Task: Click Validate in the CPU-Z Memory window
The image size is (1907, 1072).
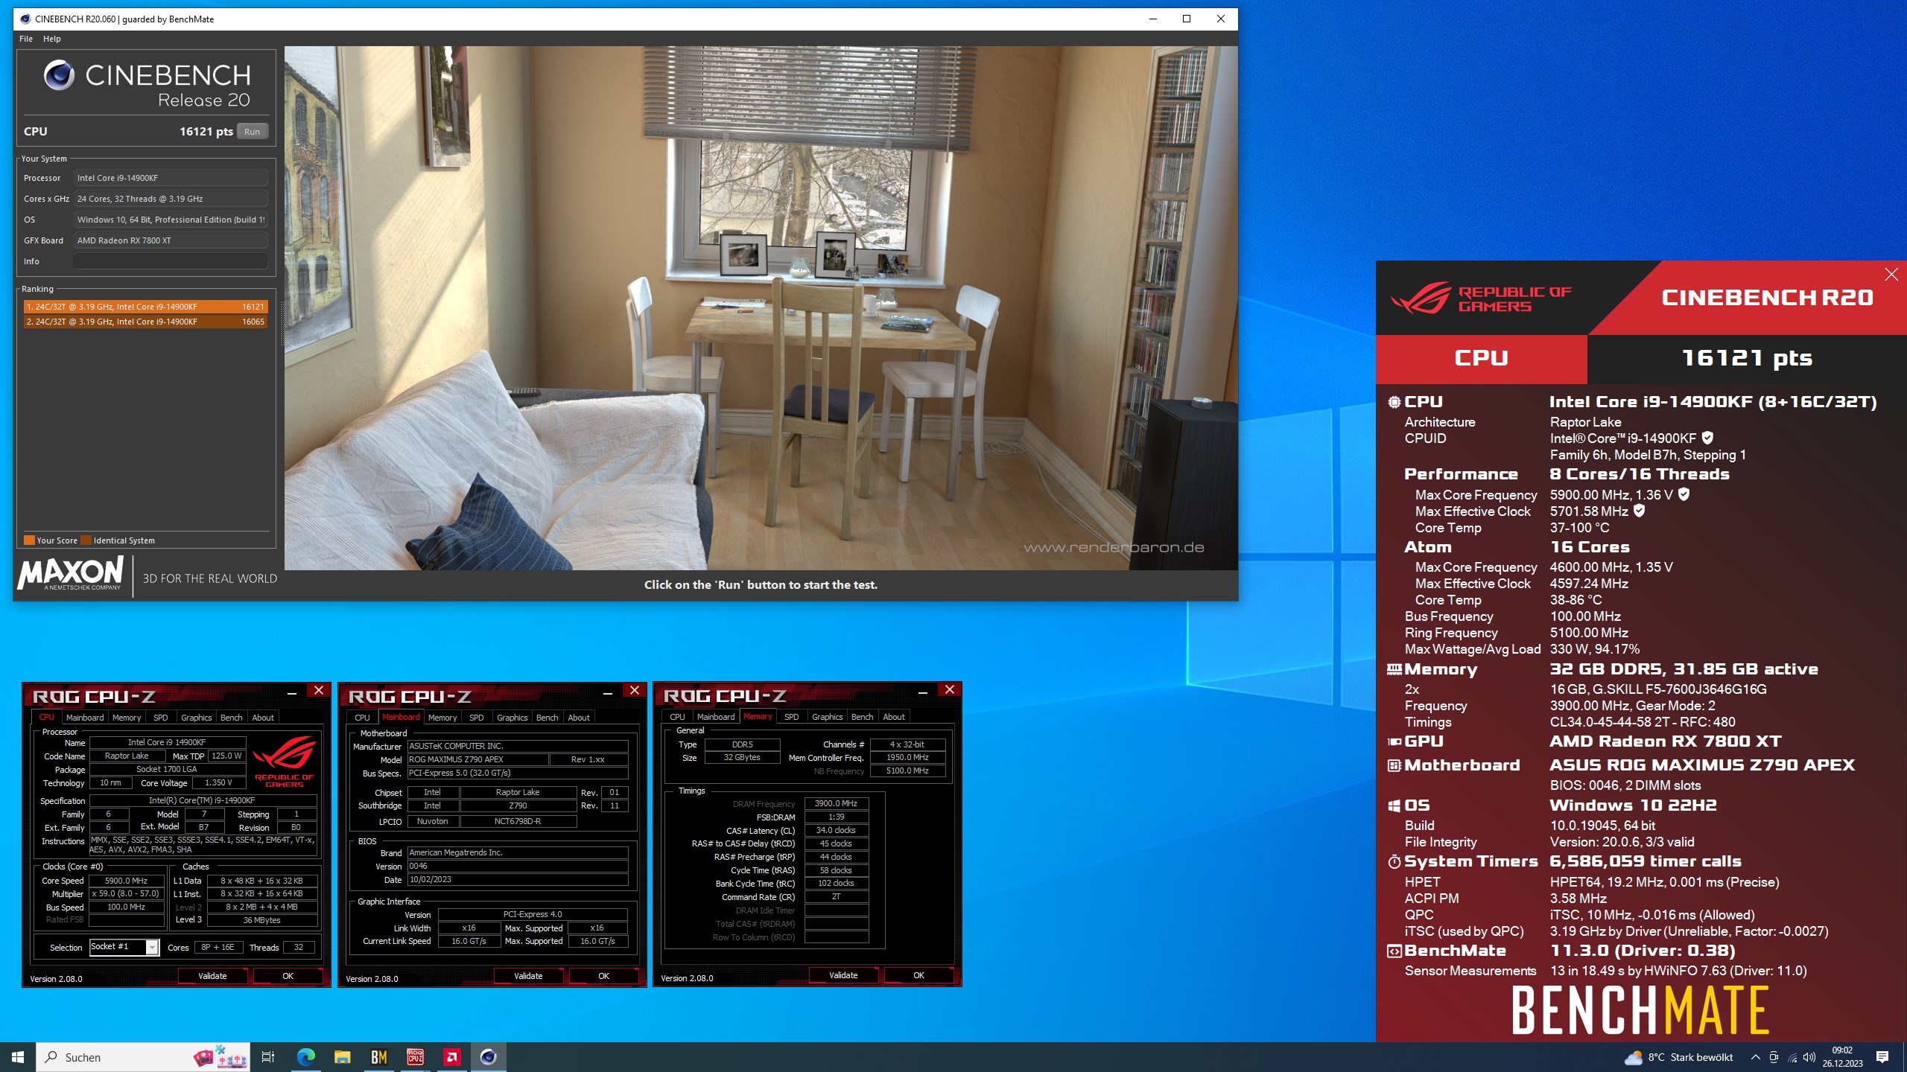Action: pos(843,975)
